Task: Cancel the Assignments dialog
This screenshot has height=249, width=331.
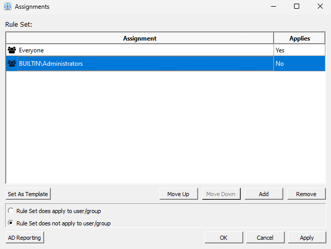Action: pyautogui.click(x=265, y=238)
